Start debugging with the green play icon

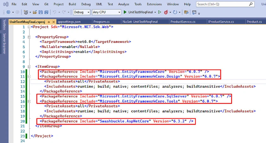coord(125,12)
